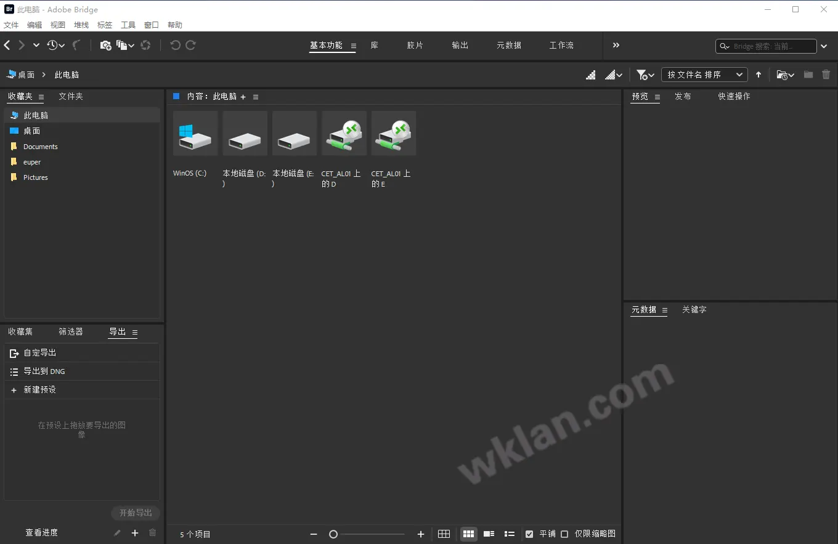Open the review mode/refine dropdown icon
Image resolution: width=838 pixels, height=544 pixels.
[x=125, y=45]
